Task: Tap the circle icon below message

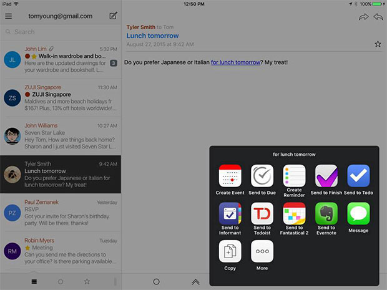Action: [x=156, y=282]
